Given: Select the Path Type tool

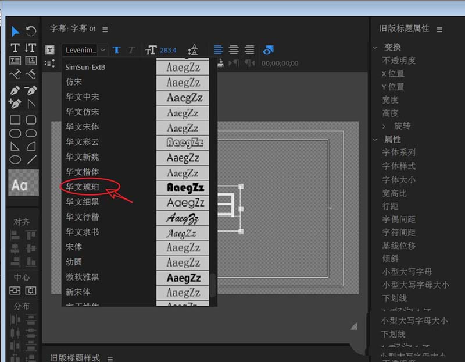Looking at the screenshot, I should [x=15, y=74].
